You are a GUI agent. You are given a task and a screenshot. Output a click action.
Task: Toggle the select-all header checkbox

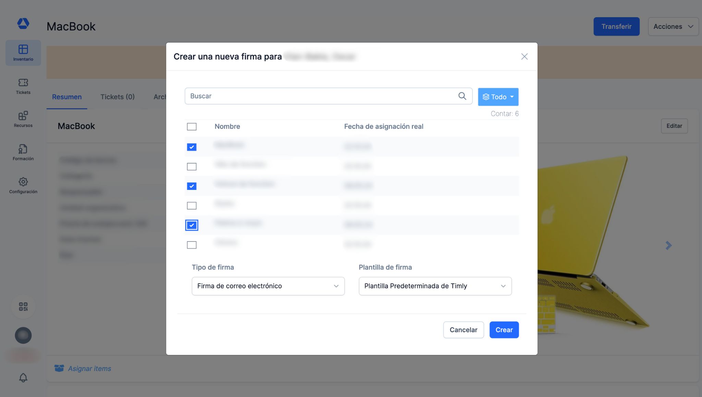192,127
